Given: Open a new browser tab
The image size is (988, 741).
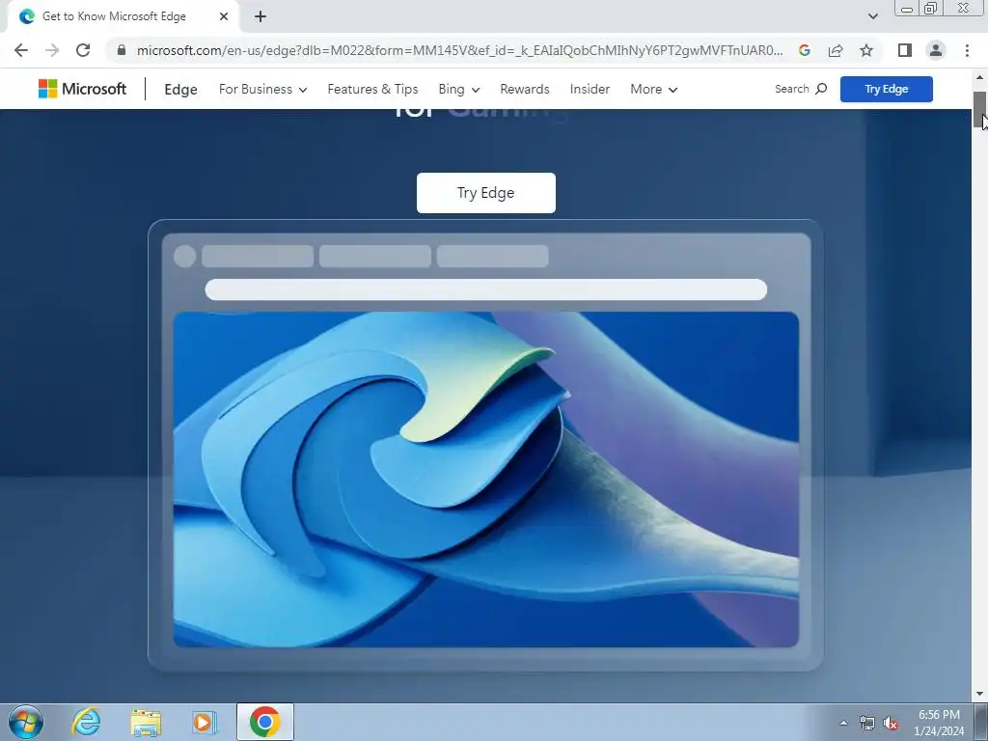Looking at the screenshot, I should pyautogui.click(x=261, y=16).
